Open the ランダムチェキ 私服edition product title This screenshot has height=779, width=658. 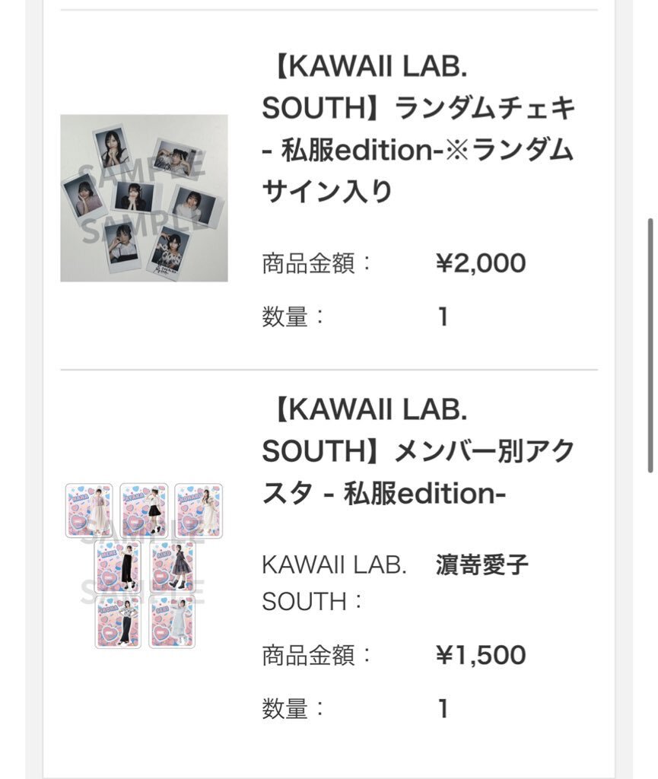tap(417, 130)
